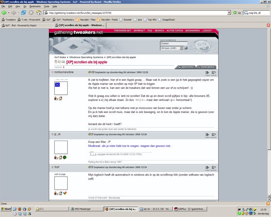The image size is (271, 217).
Task: Open the GoT - Posthistory bookmark
Action: tap(63, 20)
